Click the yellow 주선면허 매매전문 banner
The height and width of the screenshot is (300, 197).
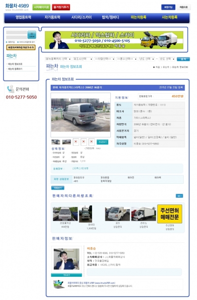169,214
